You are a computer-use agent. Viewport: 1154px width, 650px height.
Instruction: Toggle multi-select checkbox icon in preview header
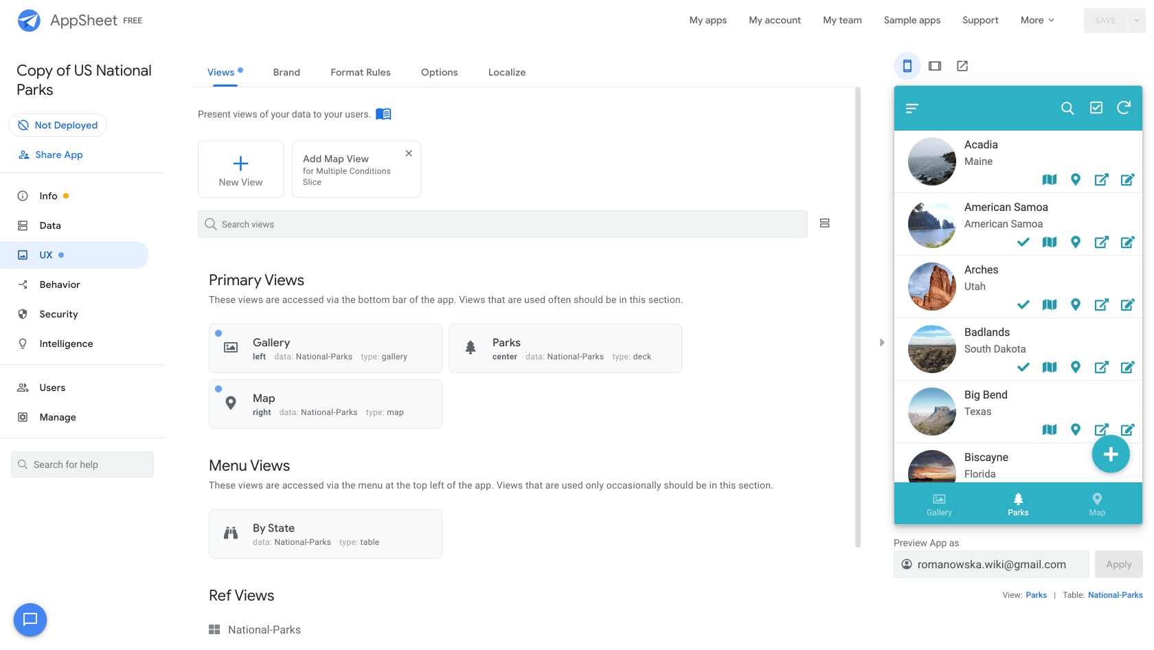coord(1096,107)
